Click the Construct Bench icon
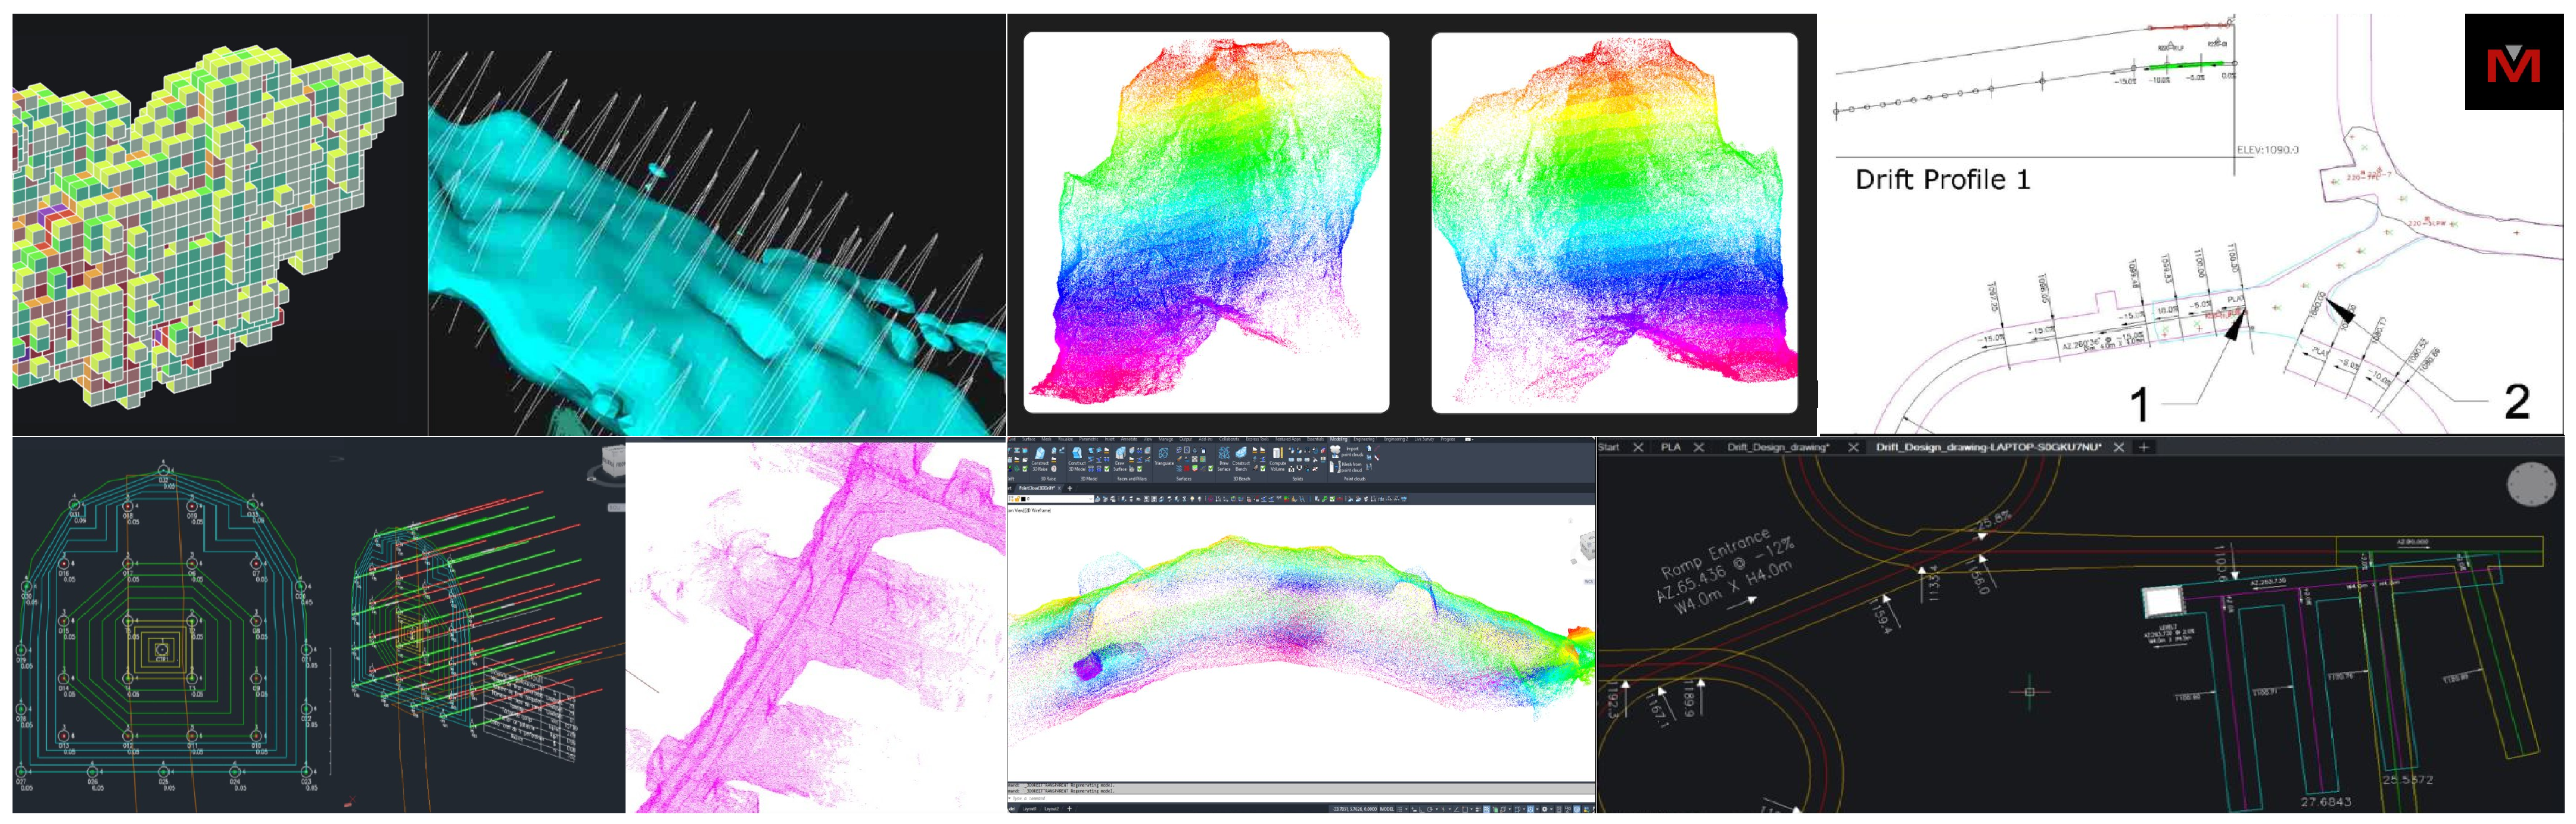 [x=1241, y=454]
